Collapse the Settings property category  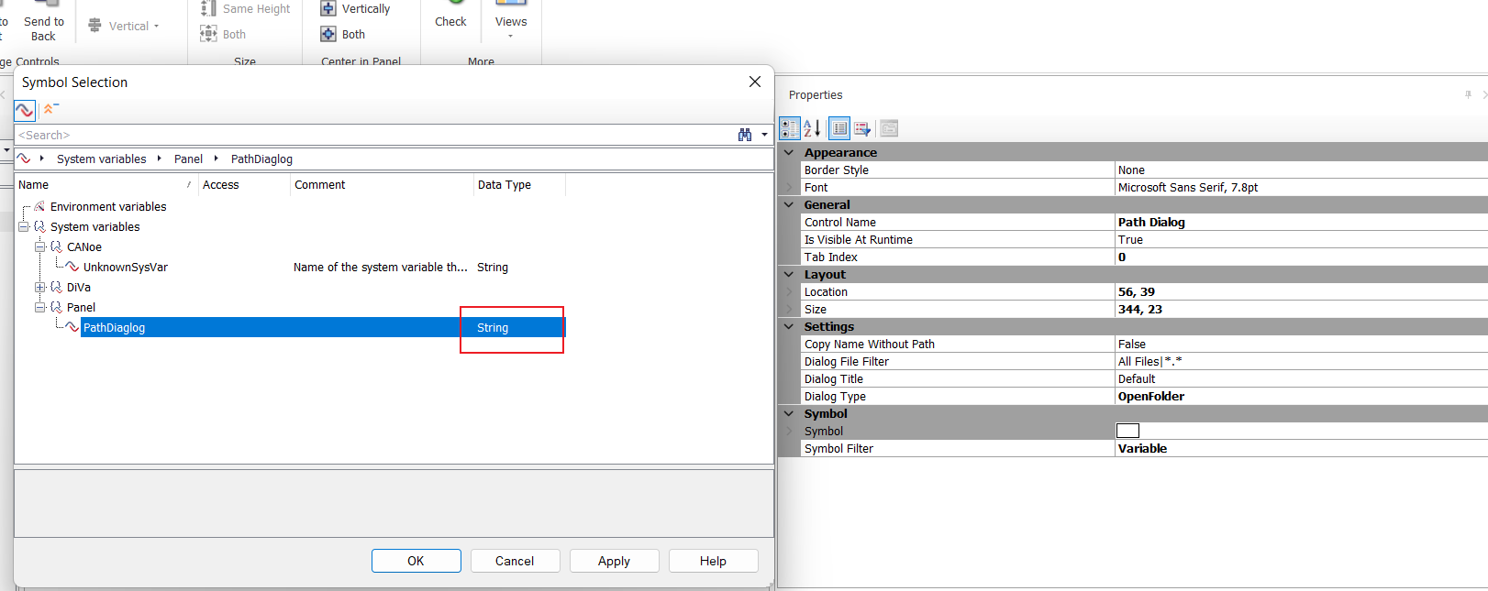point(789,326)
